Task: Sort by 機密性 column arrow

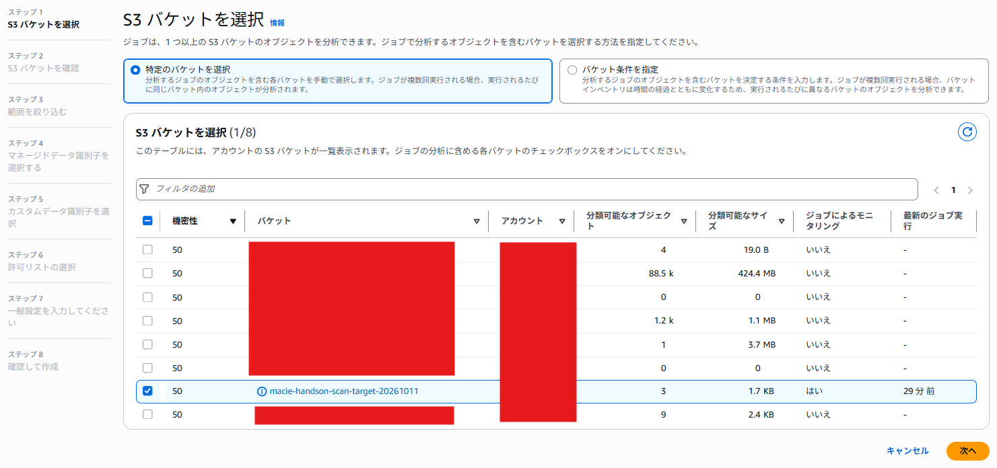Action: [x=233, y=221]
